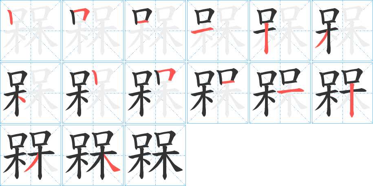Click the red right-falling stroke in step fourteen
The image size is (373, 186).
click(111, 163)
